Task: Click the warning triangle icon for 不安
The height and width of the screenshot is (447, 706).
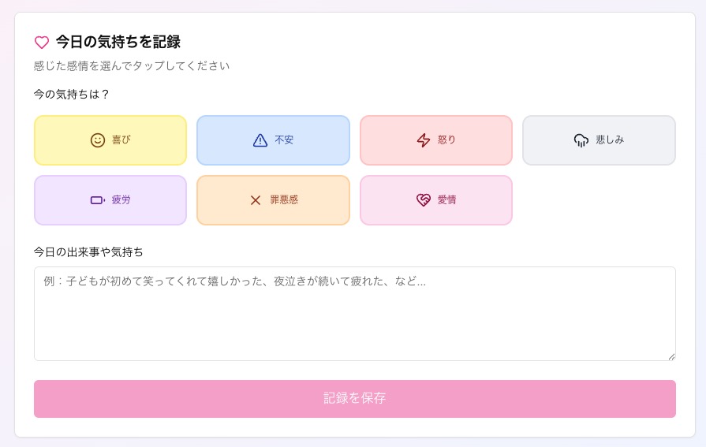Action: pos(260,140)
